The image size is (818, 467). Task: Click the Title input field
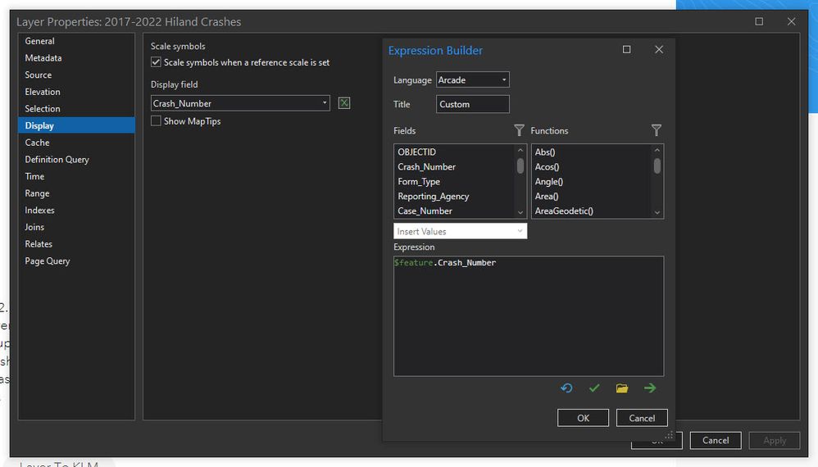pyautogui.click(x=473, y=104)
